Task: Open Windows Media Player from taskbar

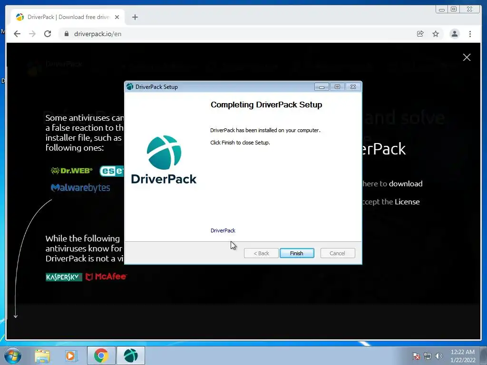Action: tap(71, 355)
